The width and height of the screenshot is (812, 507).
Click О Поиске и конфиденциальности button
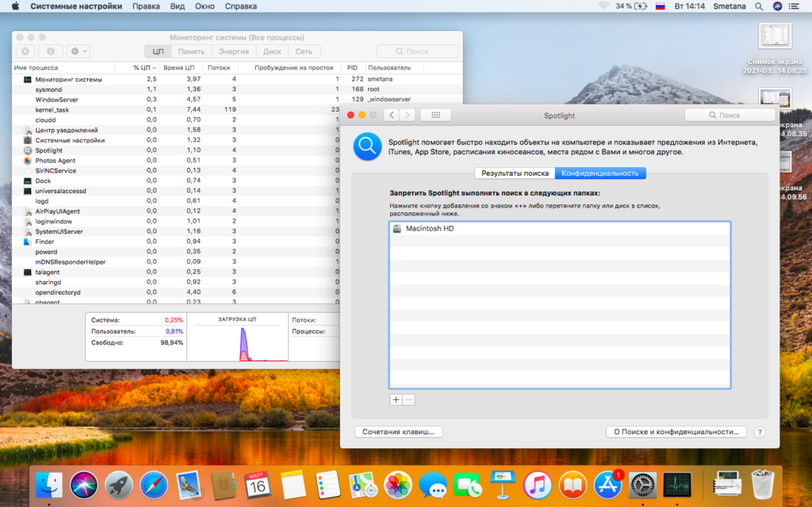pos(676,432)
